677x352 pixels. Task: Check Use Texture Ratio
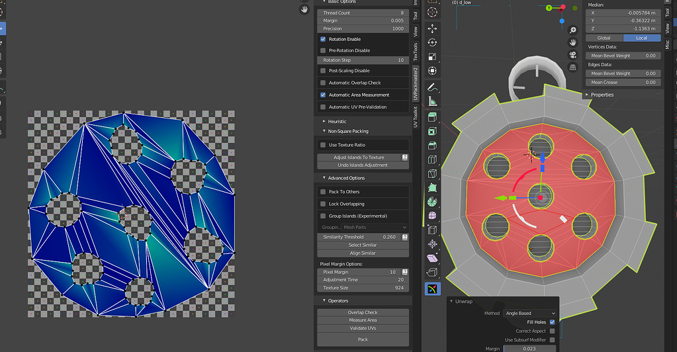(x=323, y=145)
